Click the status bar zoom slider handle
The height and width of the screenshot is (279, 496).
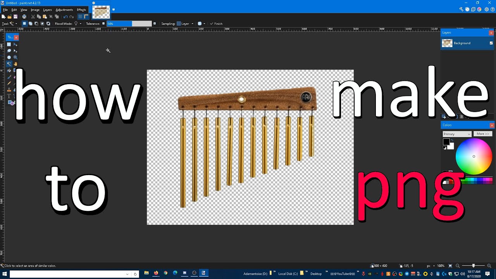(473, 266)
